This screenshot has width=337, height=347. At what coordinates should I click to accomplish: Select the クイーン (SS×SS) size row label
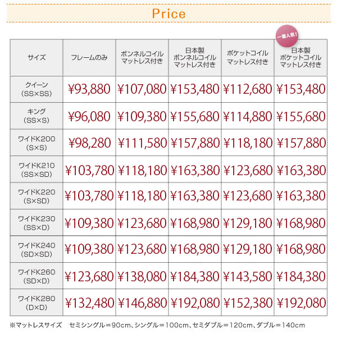pos(37,89)
